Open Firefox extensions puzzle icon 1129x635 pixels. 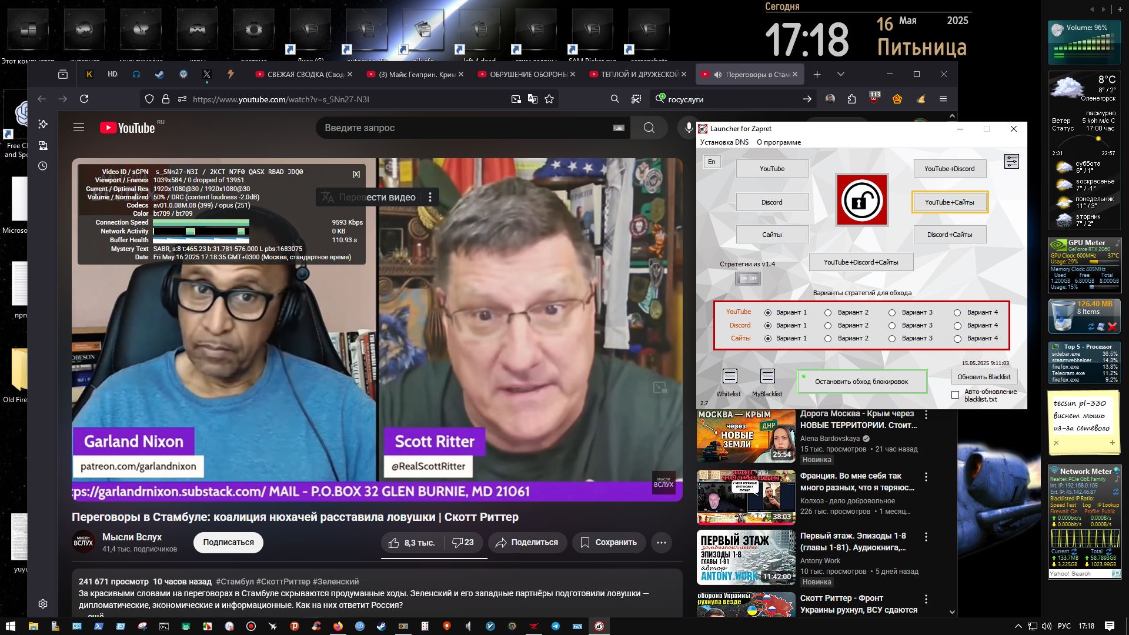click(x=851, y=99)
